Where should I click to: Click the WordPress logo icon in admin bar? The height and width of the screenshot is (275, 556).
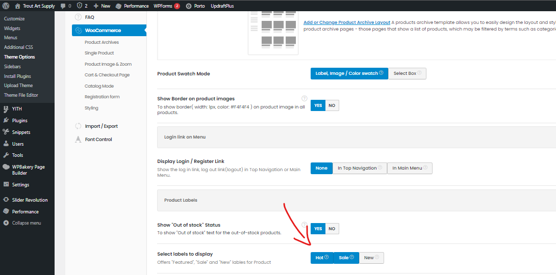7,6
